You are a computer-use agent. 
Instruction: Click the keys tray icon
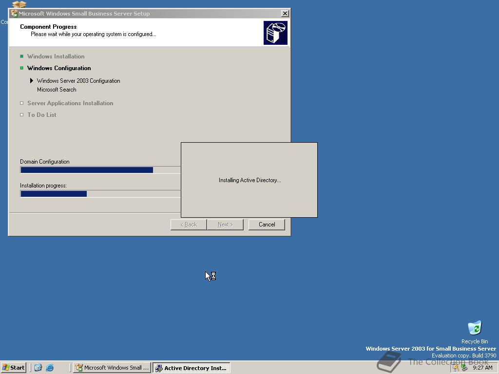[456, 368]
